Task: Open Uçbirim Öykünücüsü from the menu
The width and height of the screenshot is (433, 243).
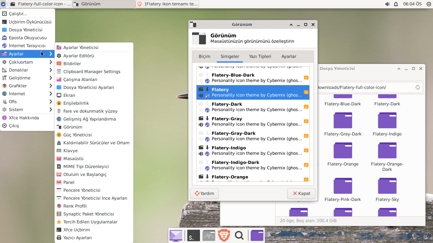Action: (x=28, y=22)
